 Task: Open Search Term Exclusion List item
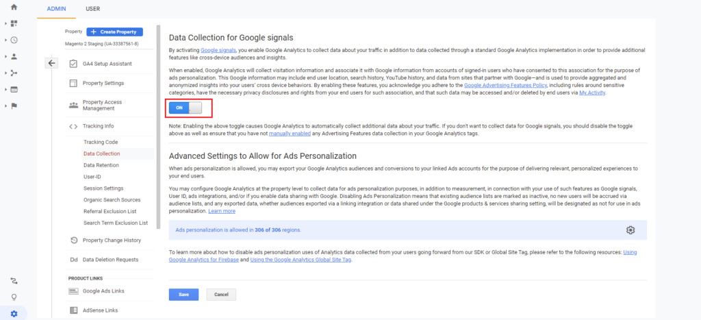(115, 223)
